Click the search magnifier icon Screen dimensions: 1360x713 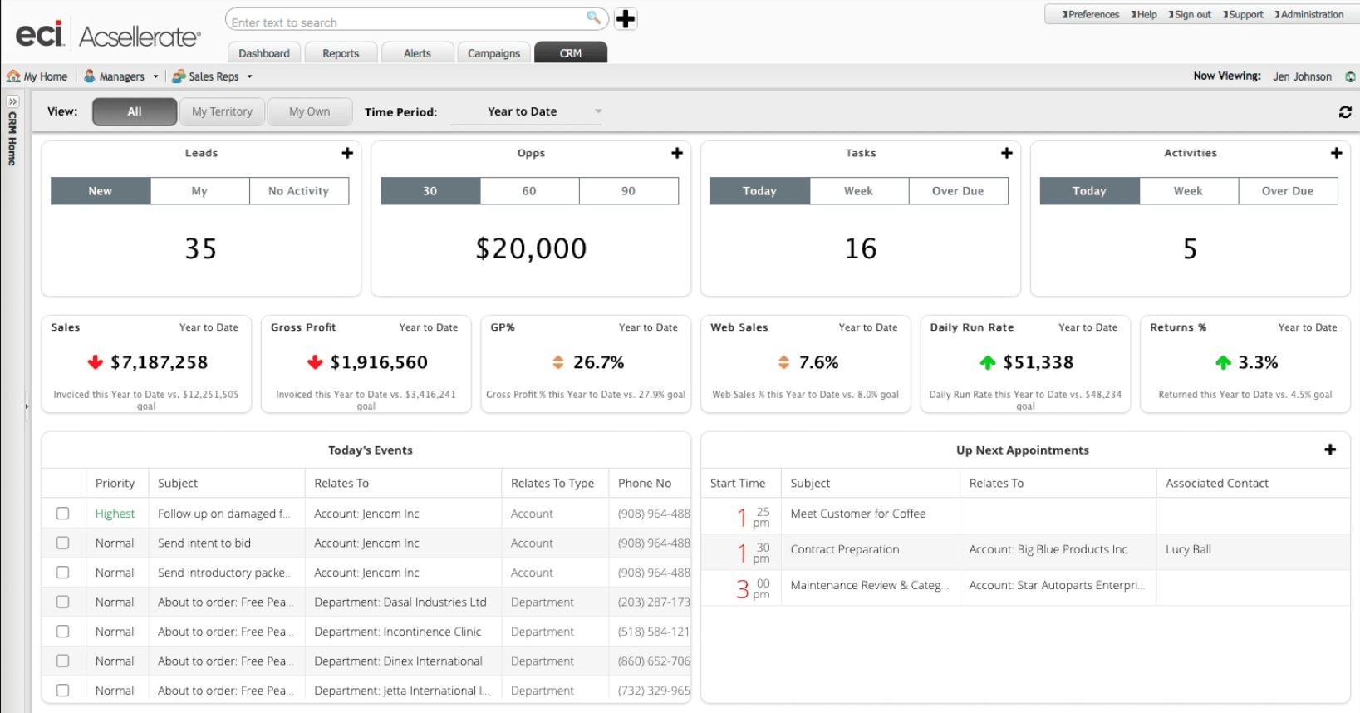point(593,17)
